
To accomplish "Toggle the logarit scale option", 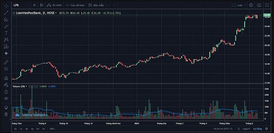I will tap(246, 129).
